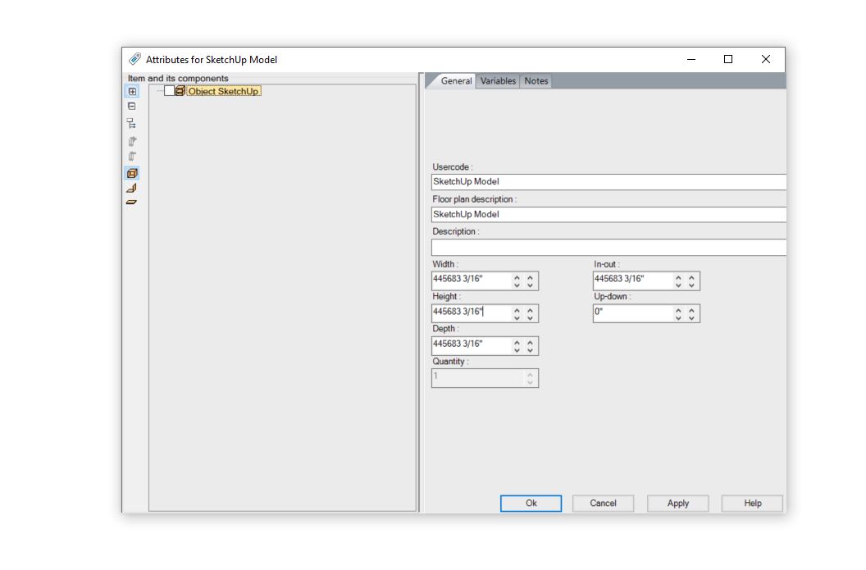Click the rightmost Height spinner arrows
The height and width of the screenshot is (570, 866).
pos(531,314)
